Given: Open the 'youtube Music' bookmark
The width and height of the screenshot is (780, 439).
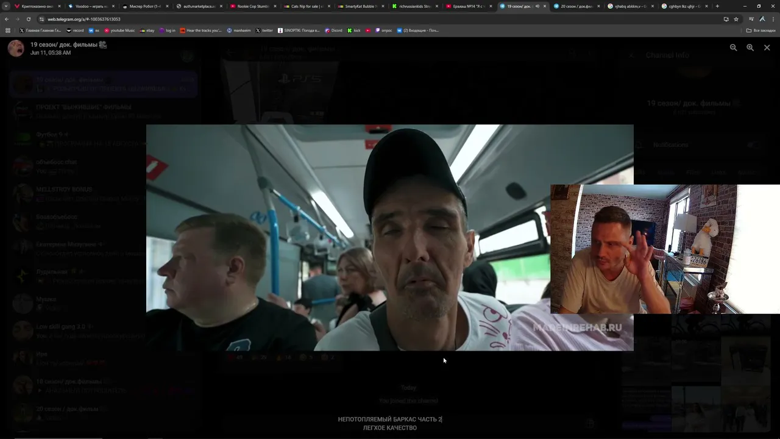Looking at the screenshot, I should (x=119, y=30).
